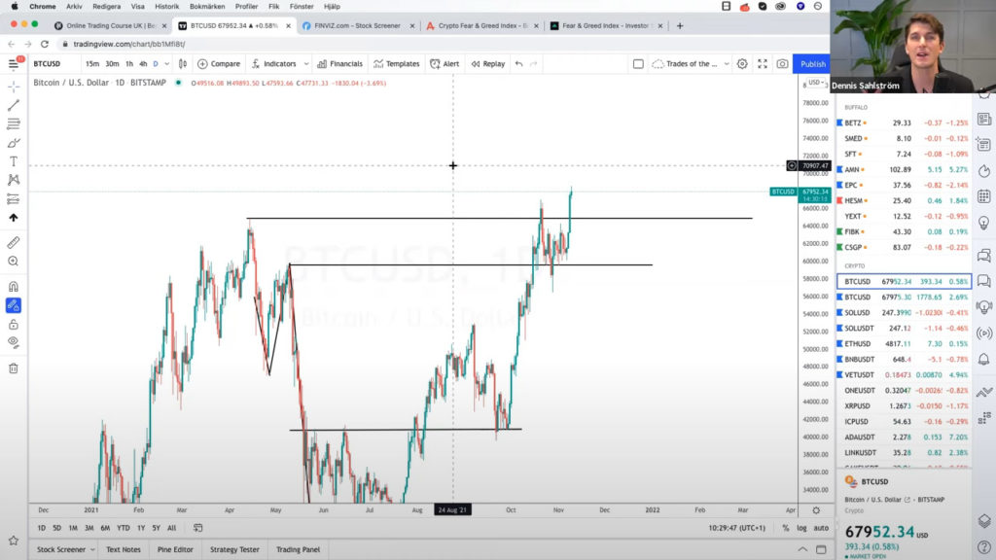
Task: Select the trend line drawing tool
Action: 14,105
